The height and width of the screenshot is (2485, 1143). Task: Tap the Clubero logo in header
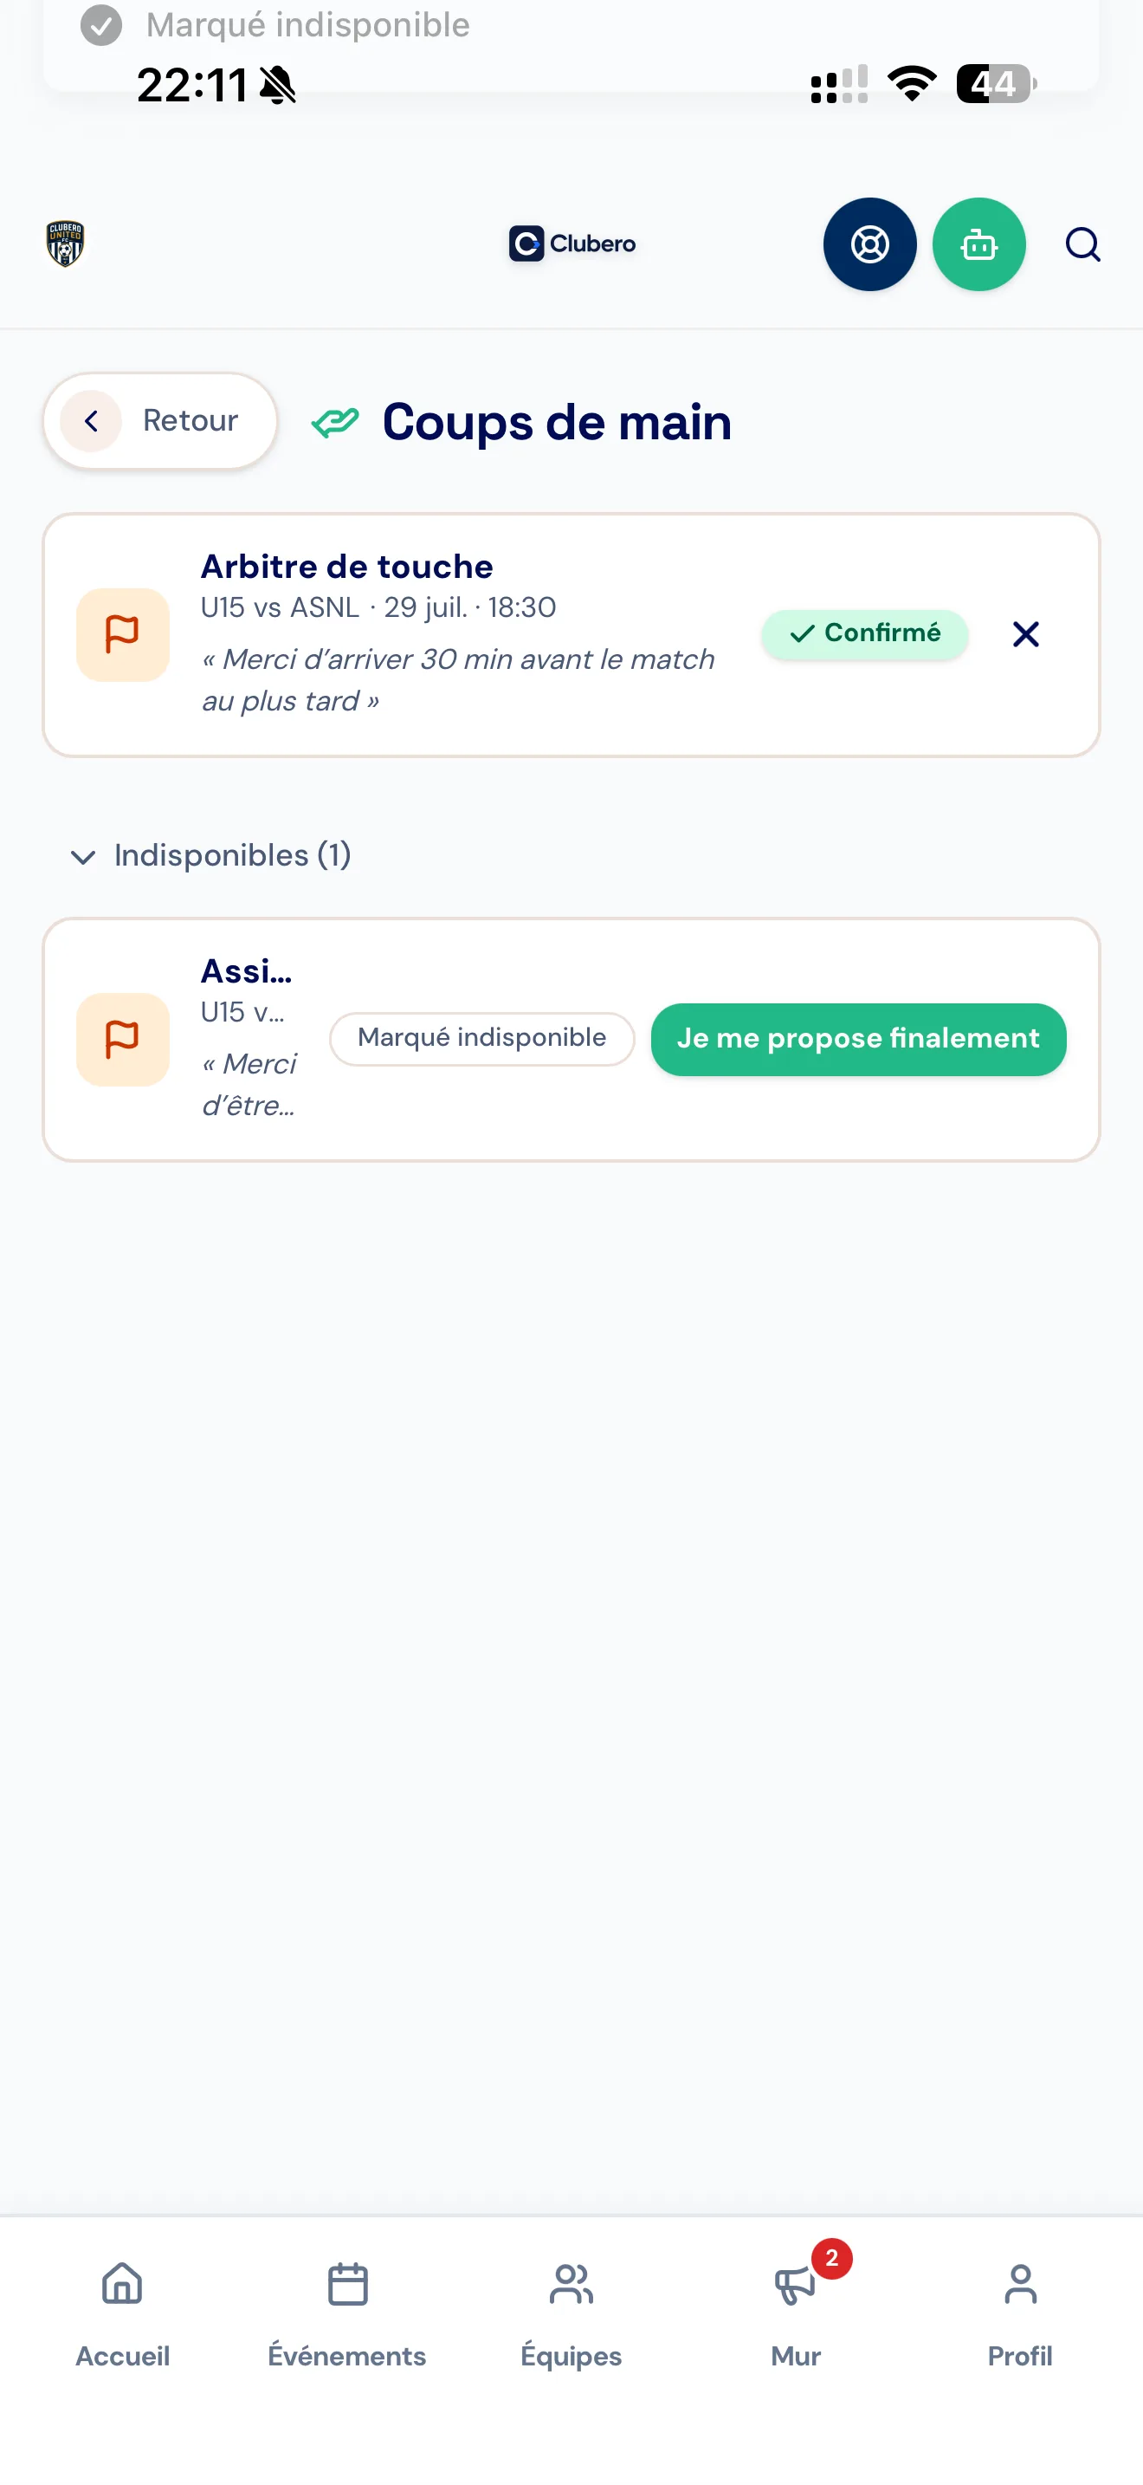pos(571,244)
